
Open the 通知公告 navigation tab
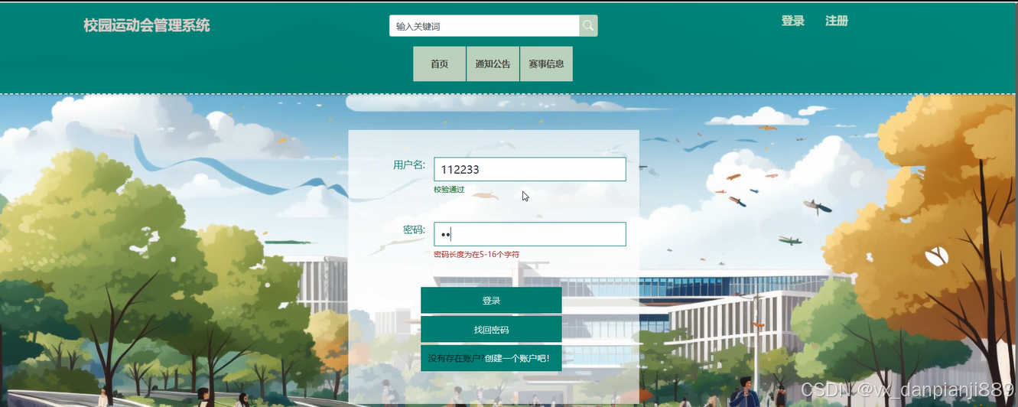click(493, 64)
